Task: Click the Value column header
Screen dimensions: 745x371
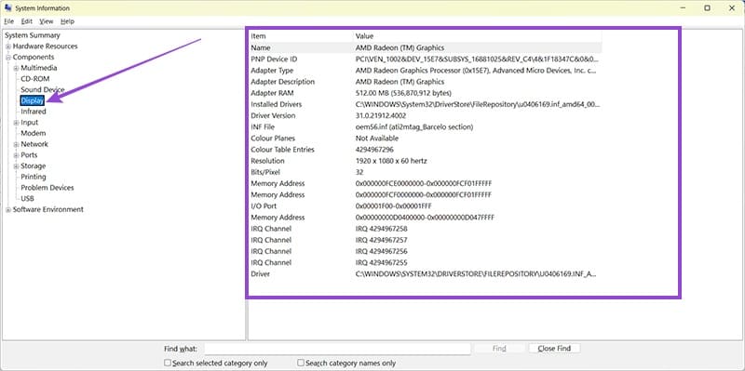Action: pos(478,36)
